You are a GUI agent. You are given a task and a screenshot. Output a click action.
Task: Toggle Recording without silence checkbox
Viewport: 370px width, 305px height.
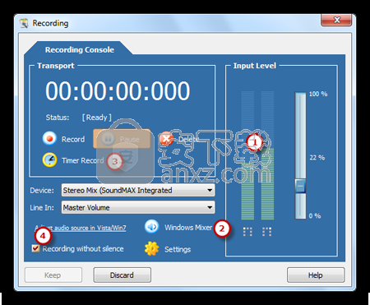[35, 248]
